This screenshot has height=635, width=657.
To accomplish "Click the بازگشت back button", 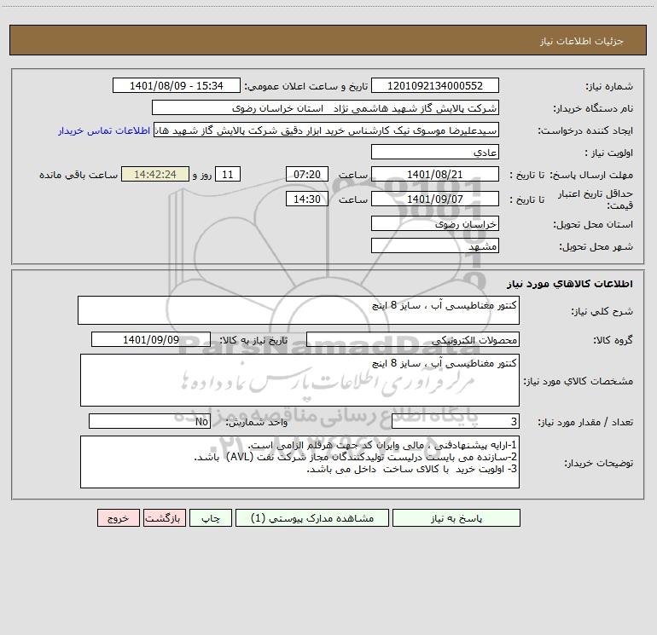I will (x=164, y=517).
